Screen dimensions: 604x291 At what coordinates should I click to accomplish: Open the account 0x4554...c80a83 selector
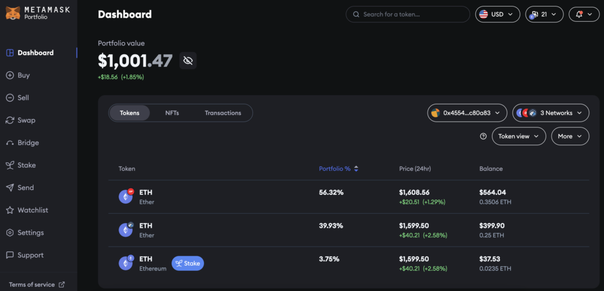click(467, 113)
